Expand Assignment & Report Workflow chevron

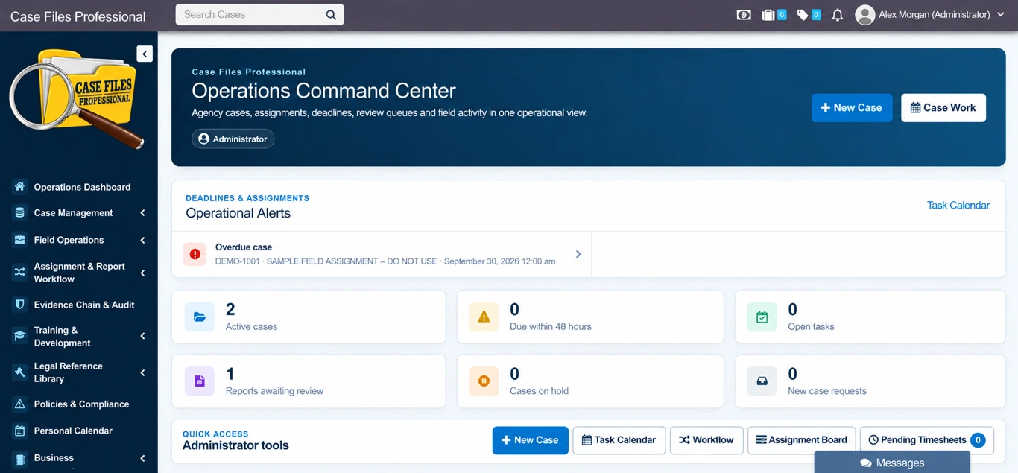click(x=142, y=273)
